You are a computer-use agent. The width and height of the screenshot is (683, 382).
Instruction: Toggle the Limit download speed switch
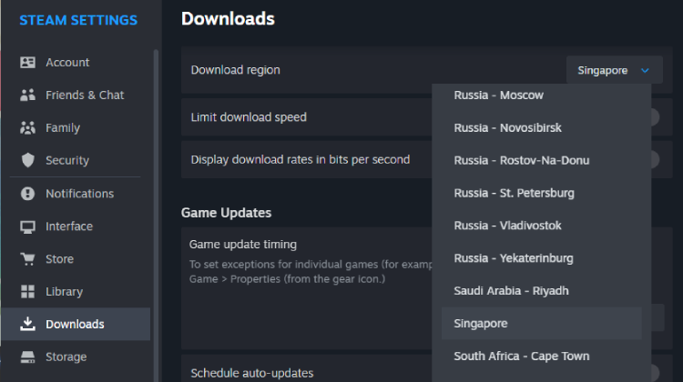[655, 117]
